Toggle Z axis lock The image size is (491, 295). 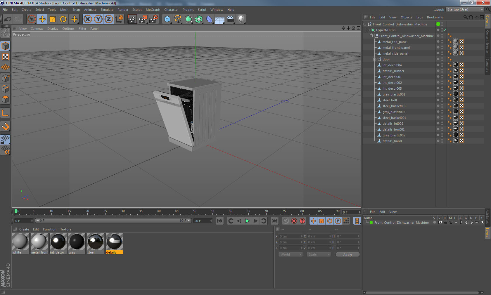pos(109,19)
